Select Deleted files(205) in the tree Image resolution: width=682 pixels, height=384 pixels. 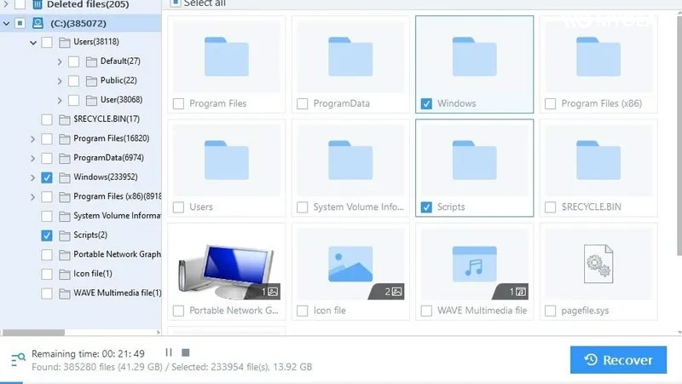[x=87, y=5]
